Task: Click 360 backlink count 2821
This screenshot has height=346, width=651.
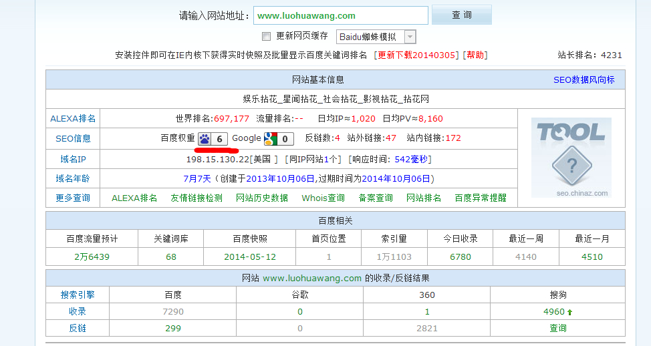Action: coord(427,328)
